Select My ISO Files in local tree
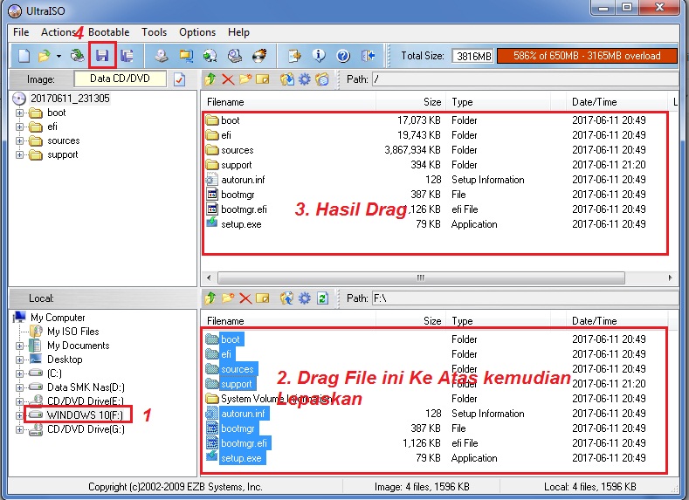 click(73, 332)
